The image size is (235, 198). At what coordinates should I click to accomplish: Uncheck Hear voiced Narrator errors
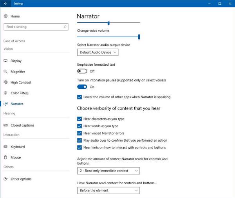pos(80,133)
